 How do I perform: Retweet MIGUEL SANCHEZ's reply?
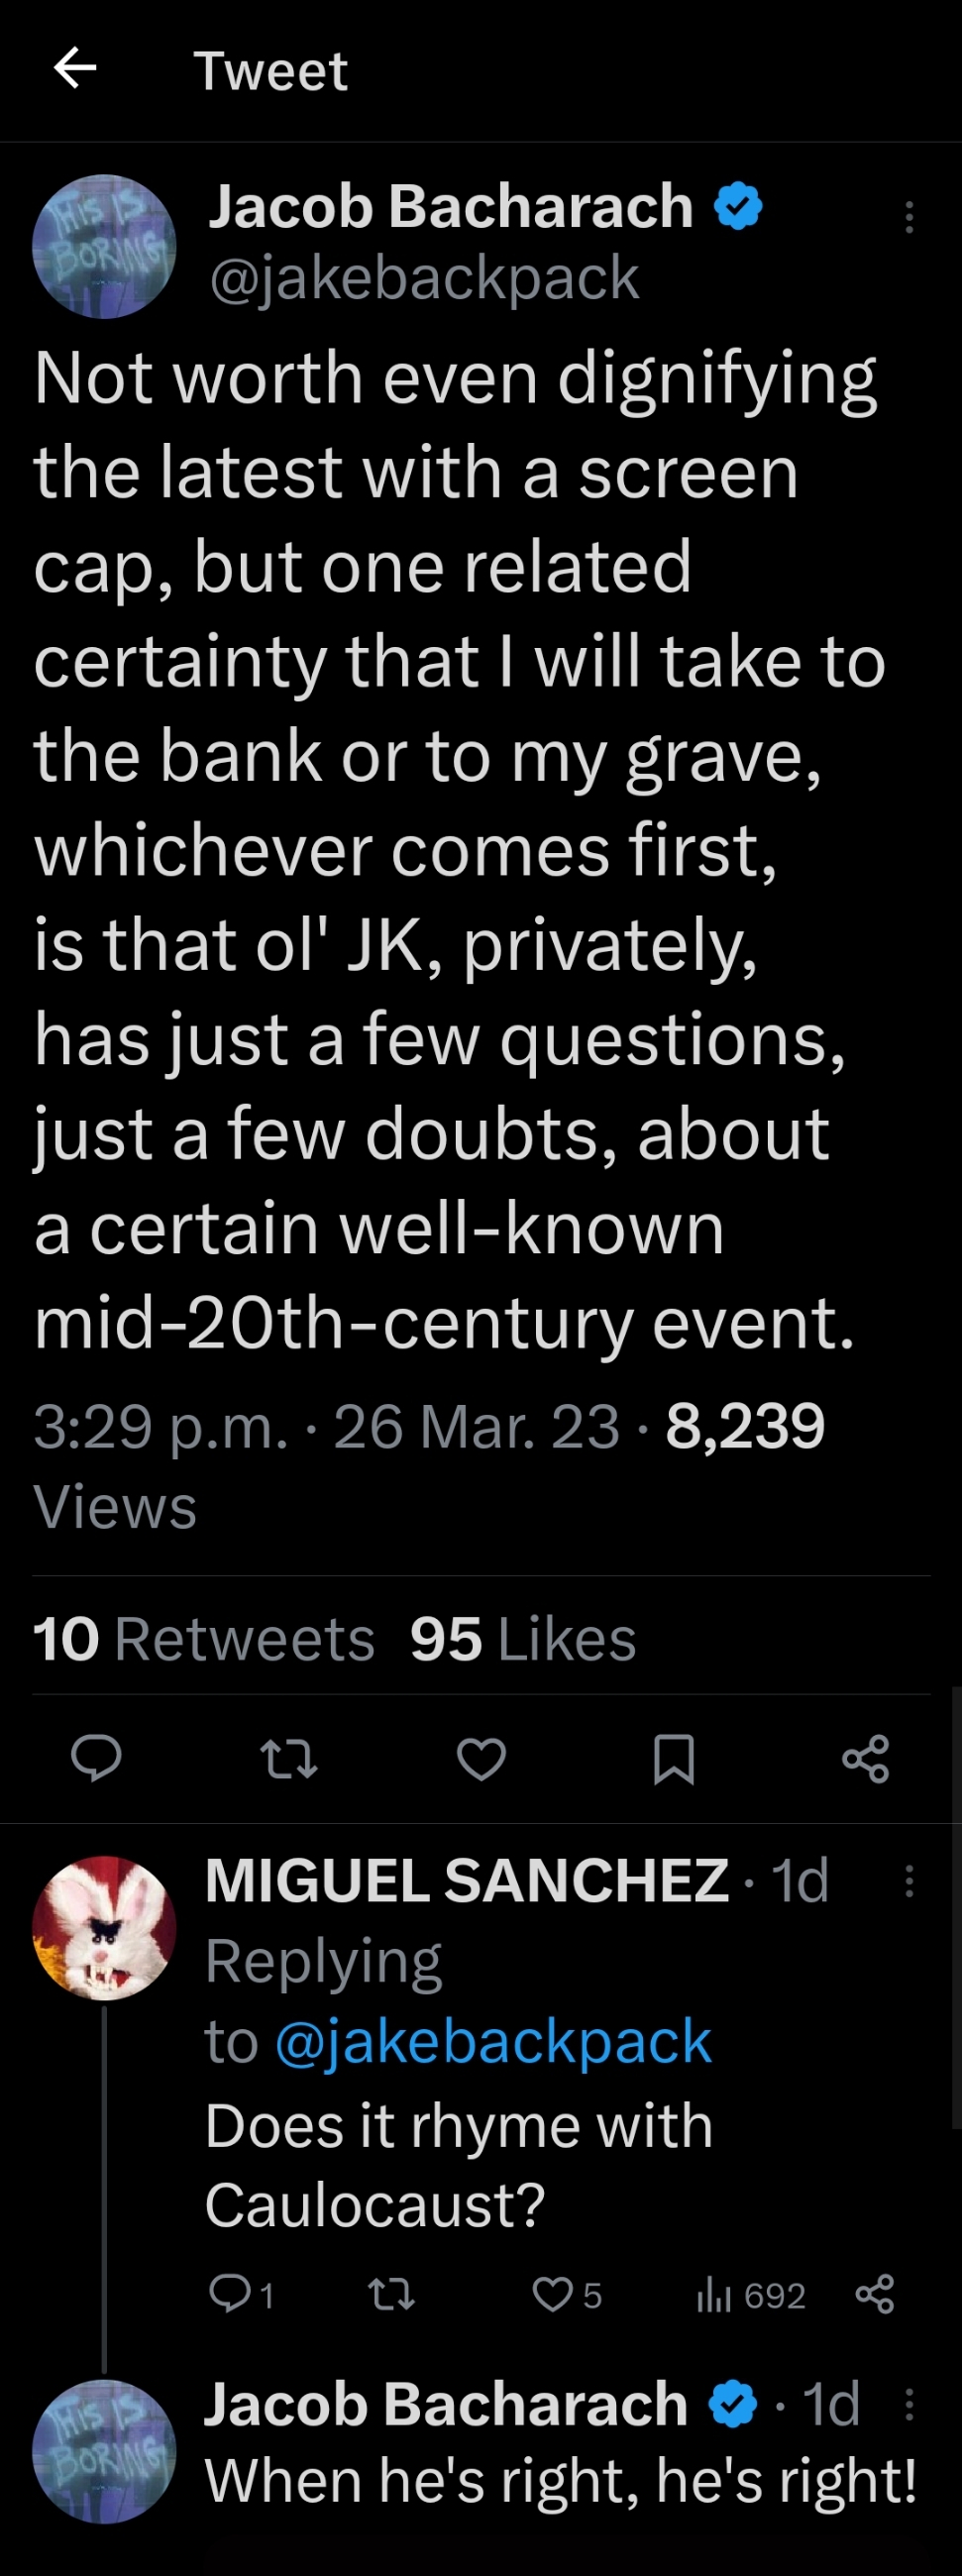coord(392,2294)
